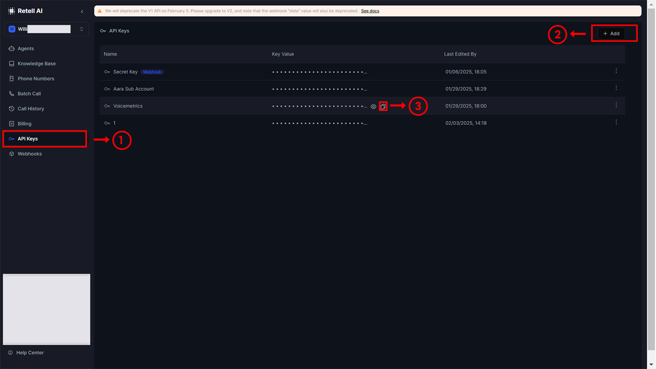Open three-dot menu for Voicemetrics row

pos(616,105)
